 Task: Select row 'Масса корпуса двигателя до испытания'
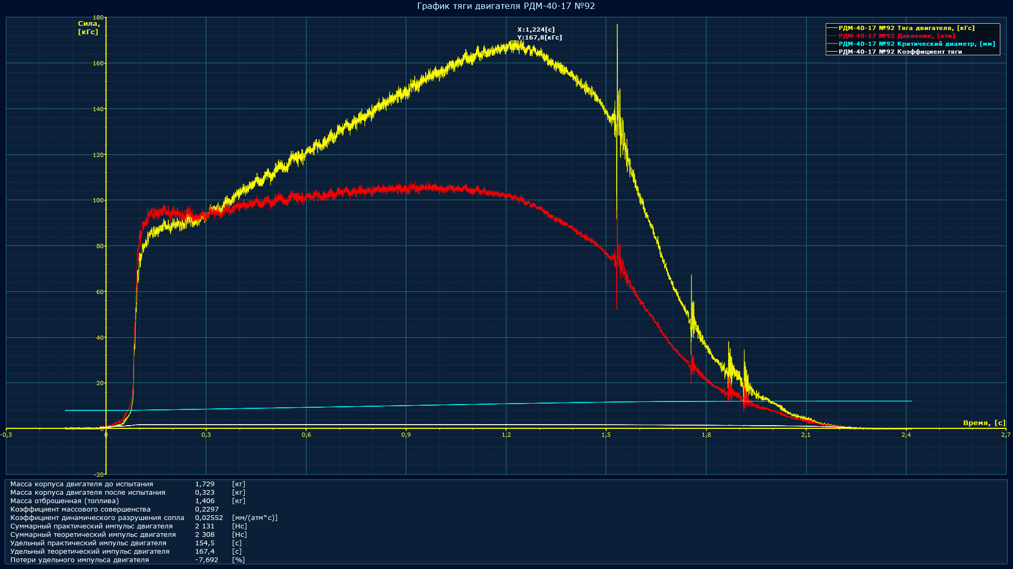128,484
